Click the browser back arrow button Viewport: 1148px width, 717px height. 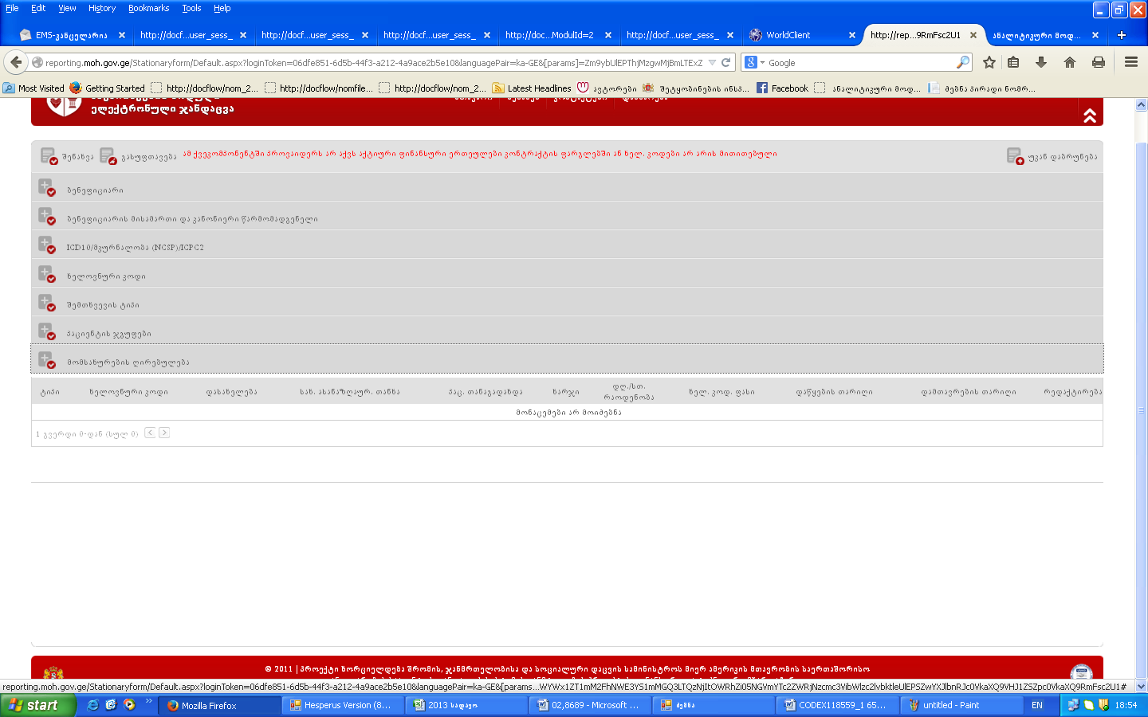pyautogui.click(x=16, y=62)
